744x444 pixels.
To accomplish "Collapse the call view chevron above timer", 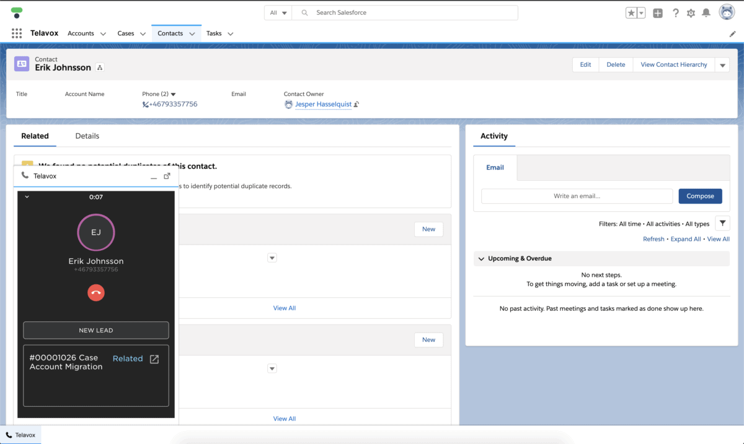I will 27,197.
